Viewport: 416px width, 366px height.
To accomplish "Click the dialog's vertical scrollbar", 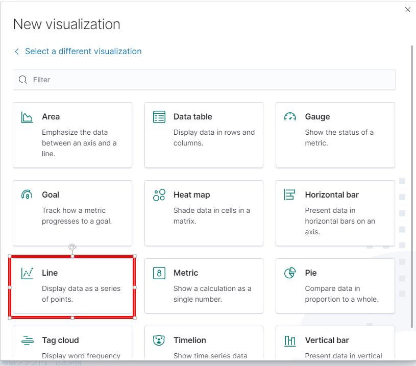I will [x=412, y=187].
